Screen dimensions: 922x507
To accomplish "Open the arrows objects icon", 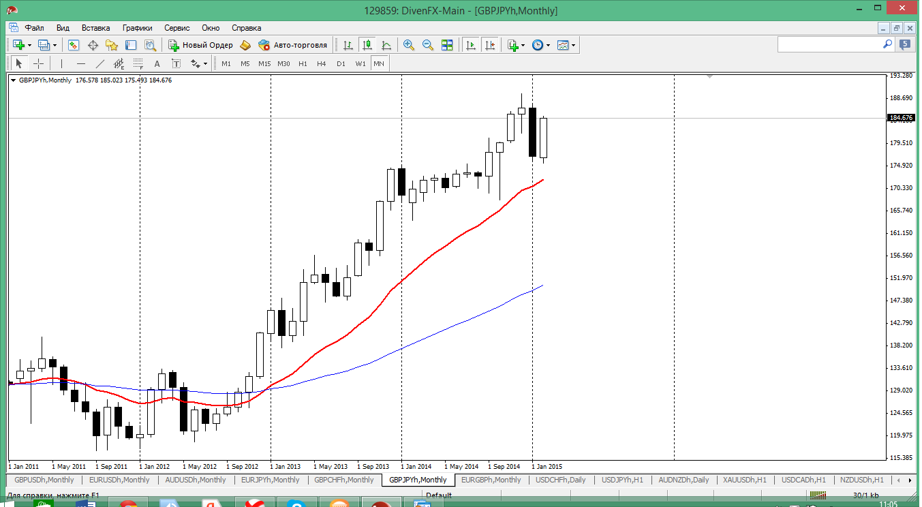I will pyautogui.click(x=195, y=63).
